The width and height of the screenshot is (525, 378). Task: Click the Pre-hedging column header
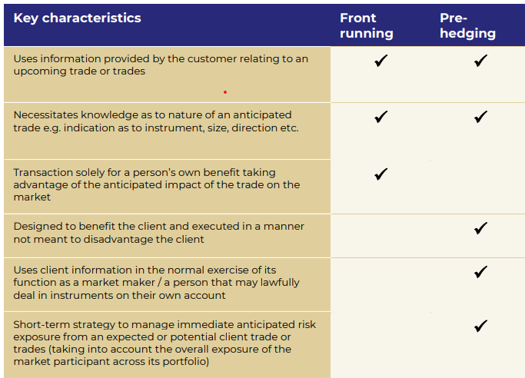point(467,25)
